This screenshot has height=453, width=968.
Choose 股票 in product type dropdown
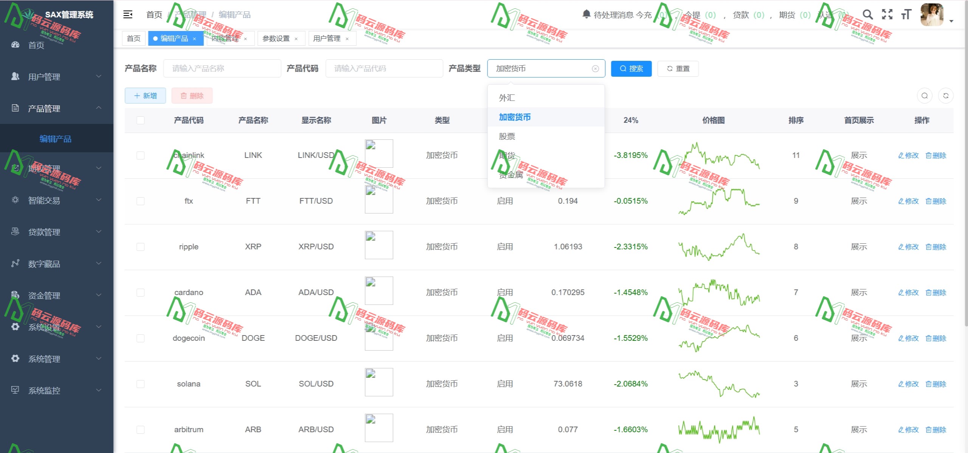(x=546, y=136)
